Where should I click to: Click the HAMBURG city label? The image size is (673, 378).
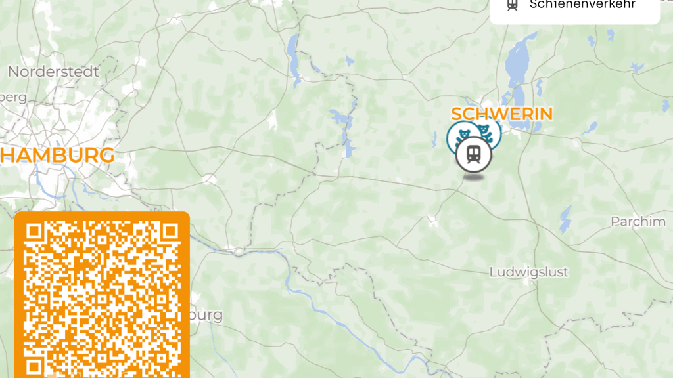(57, 155)
